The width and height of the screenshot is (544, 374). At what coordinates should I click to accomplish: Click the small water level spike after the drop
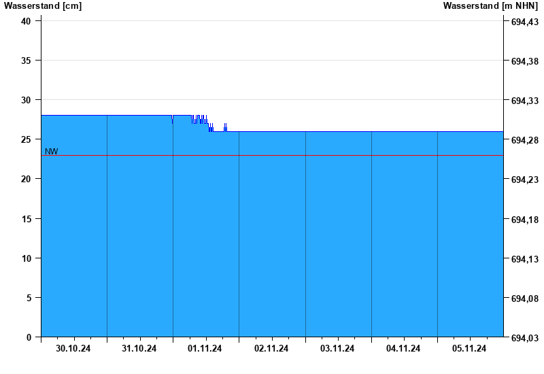225,127
